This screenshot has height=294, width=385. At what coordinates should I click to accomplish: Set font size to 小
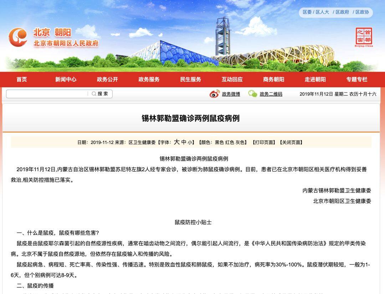click(190, 142)
